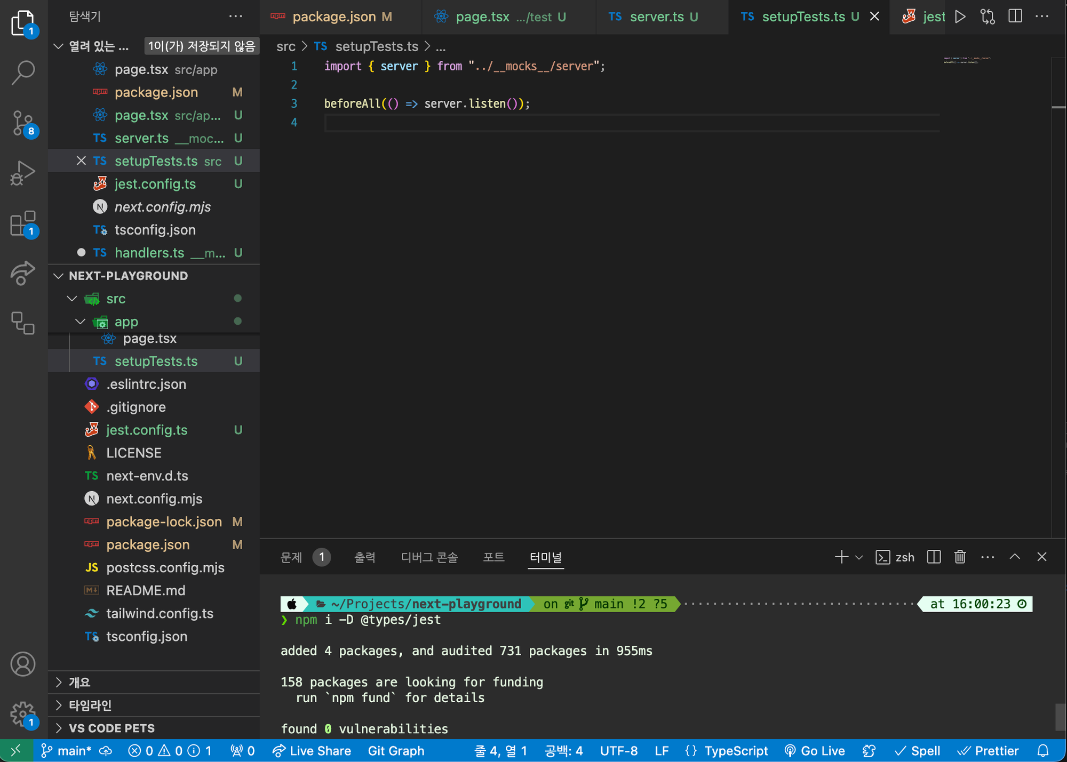Screen dimensions: 1067x762
Task: Select the page.tsx .../test tab
Action: (499, 17)
